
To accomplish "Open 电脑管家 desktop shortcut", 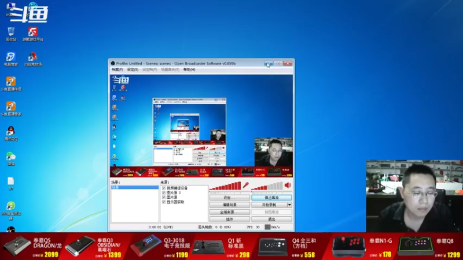I will pyautogui.click(x=11, y=59).
